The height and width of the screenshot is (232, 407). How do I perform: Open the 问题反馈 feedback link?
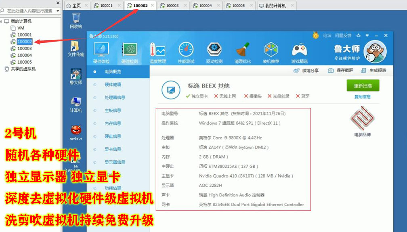point(343,36)
